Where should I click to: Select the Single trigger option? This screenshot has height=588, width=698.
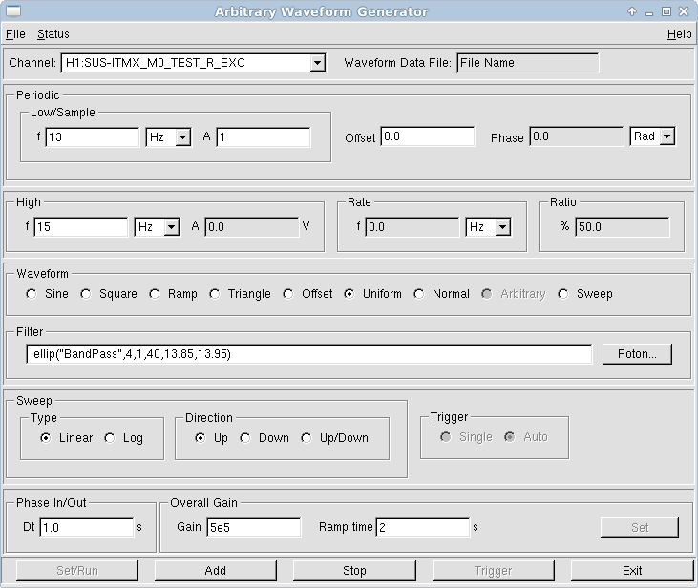click(446, 437)
